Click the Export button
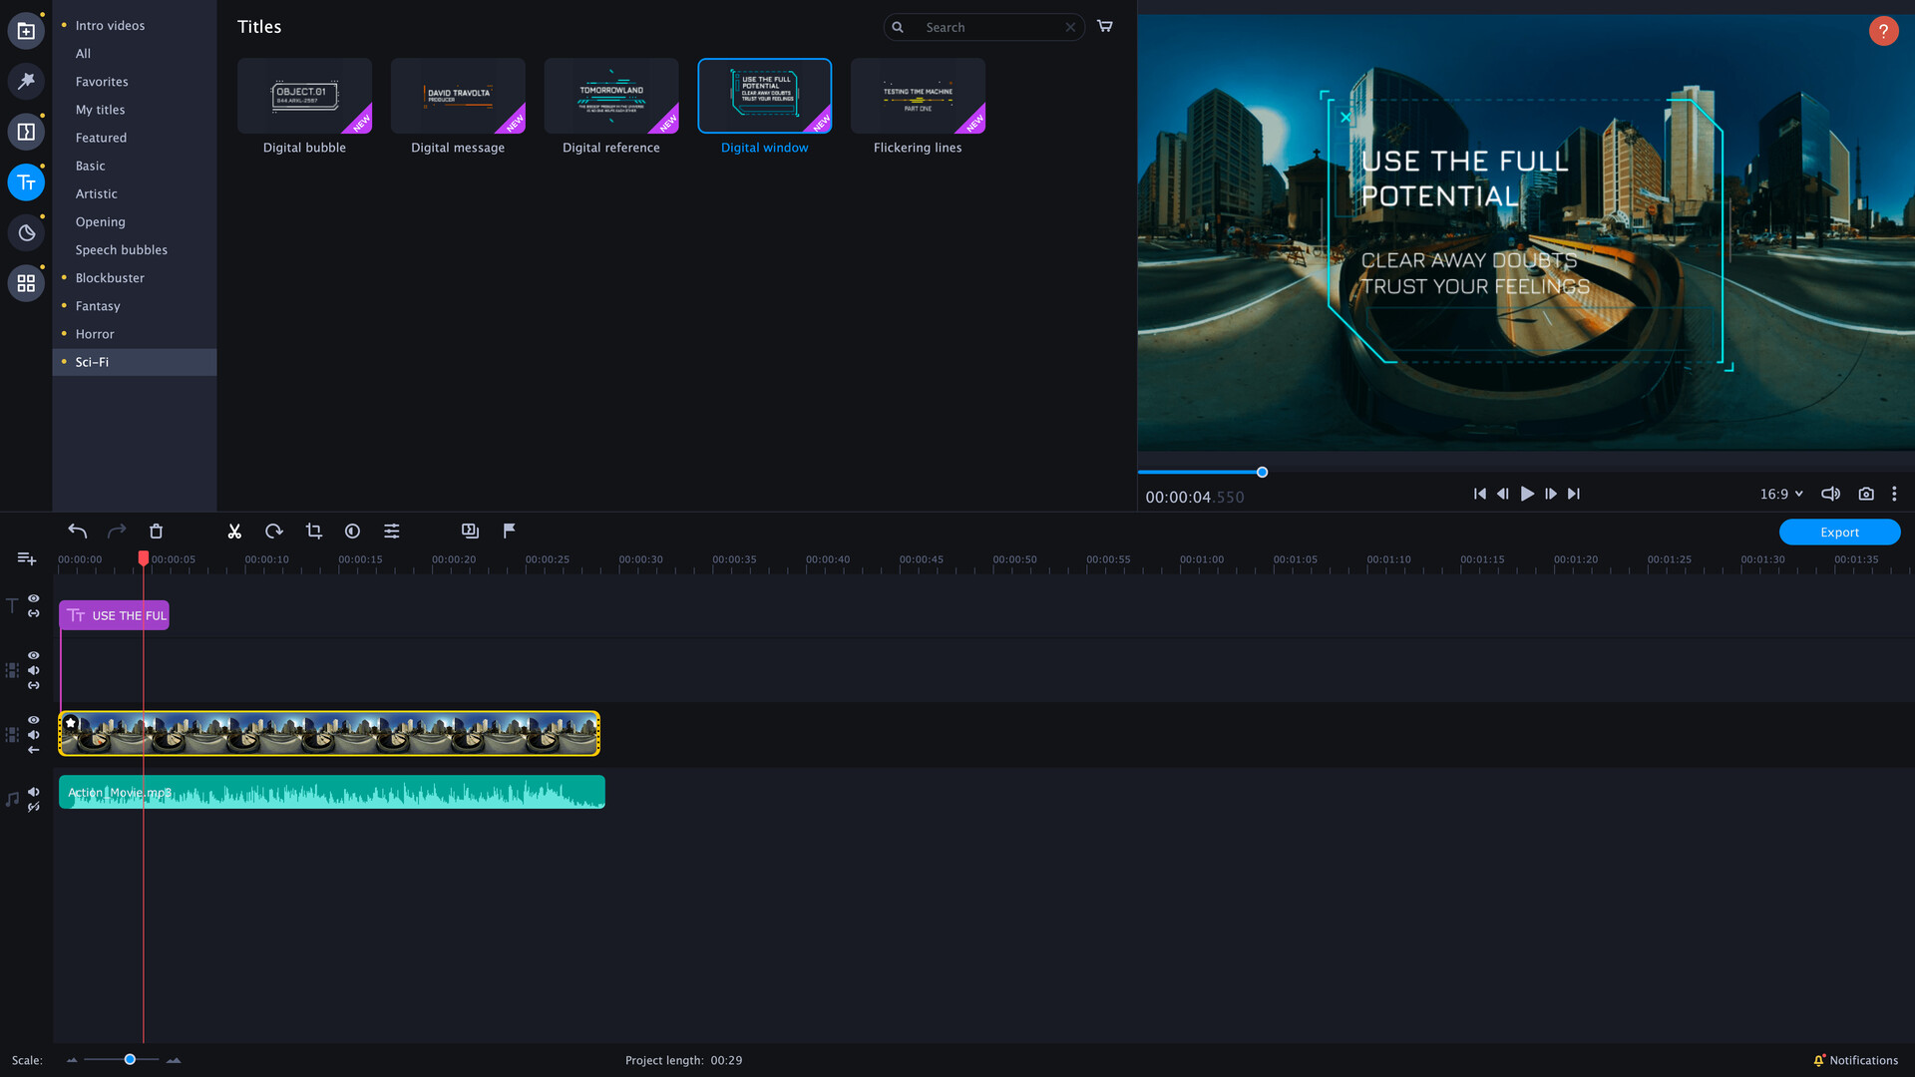Image resolution: width=1915 pixels, height=1077 pixels. click(x=1840, y=532)
